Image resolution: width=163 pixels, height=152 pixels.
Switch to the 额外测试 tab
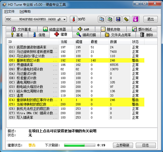point(142,29)
